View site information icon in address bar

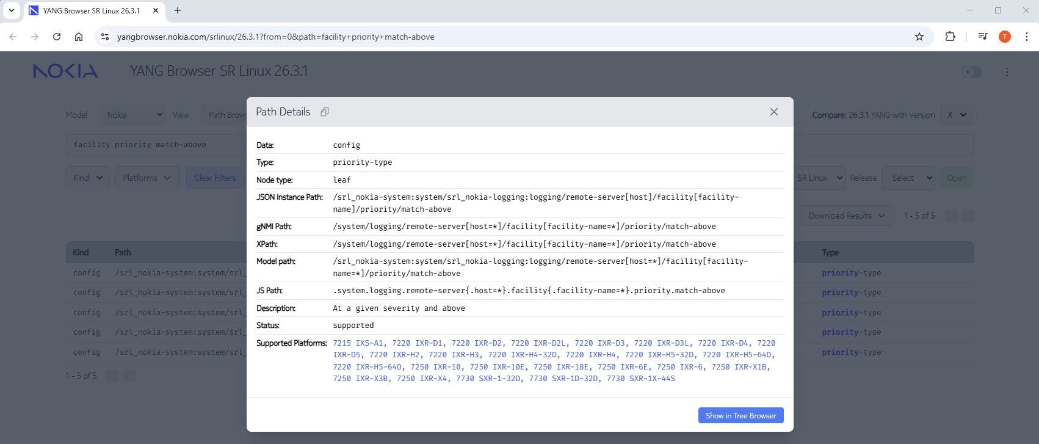coord(105,37)
